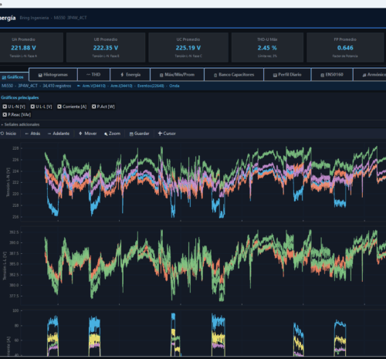Click the Onda label

point(174,86)
